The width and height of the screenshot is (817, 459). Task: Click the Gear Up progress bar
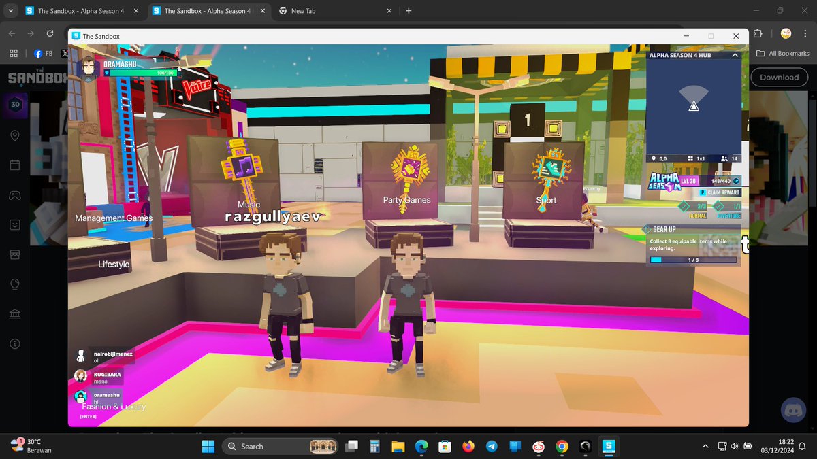click(x=693, y=260)
